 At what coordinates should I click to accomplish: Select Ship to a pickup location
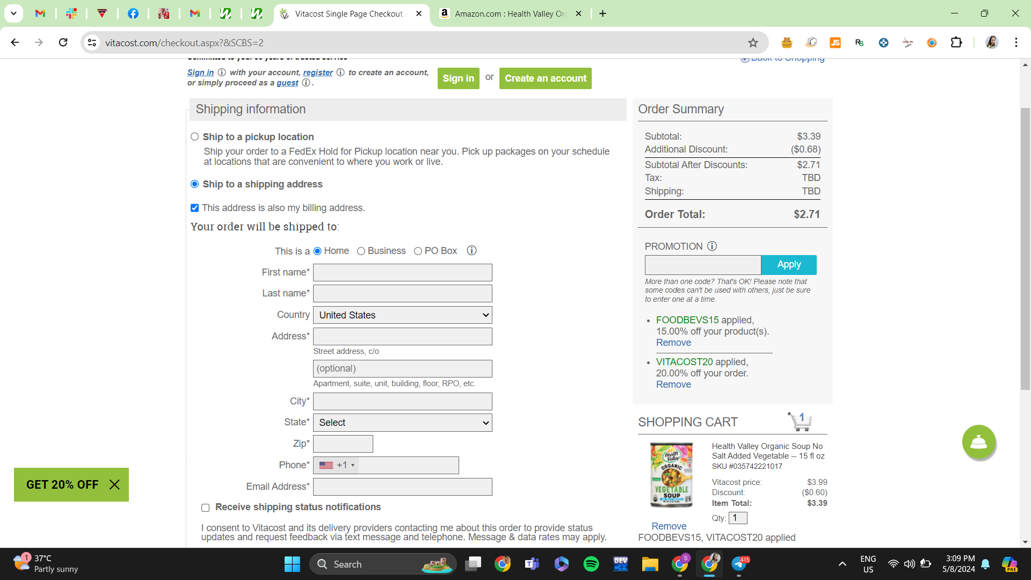click(x=194, y=137)
